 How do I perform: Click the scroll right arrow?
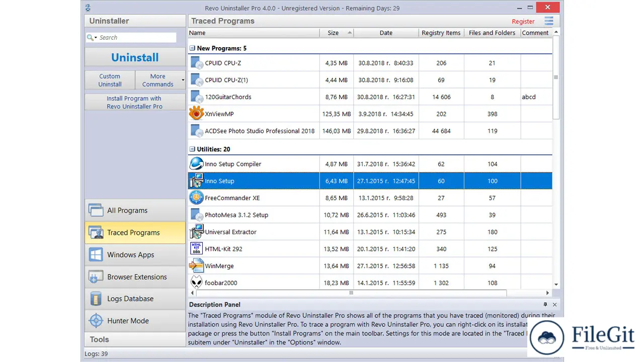coord(548,293)
